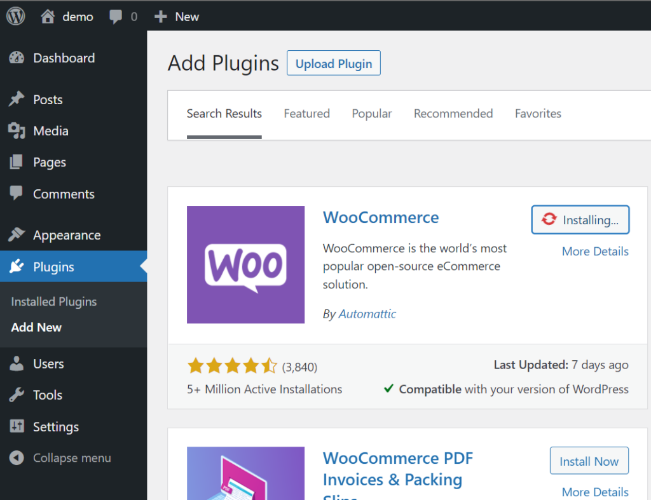Image resolution: width=651 pixels, height=500 pixels.
Task: Click the Compatible with your version text
Action: click(x=514, y=389)
